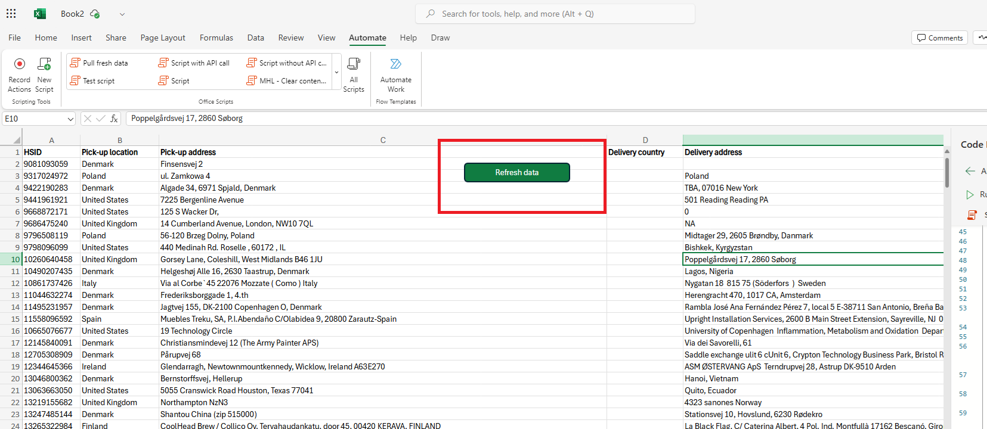Viewport: 987px width, 429px height.
Task: Expand the Book2 file name dropdown
Action: [122, 14]
